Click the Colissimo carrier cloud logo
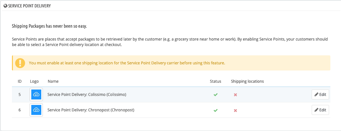This screenshot has width=341, height=131. click(x=36, y=95)
